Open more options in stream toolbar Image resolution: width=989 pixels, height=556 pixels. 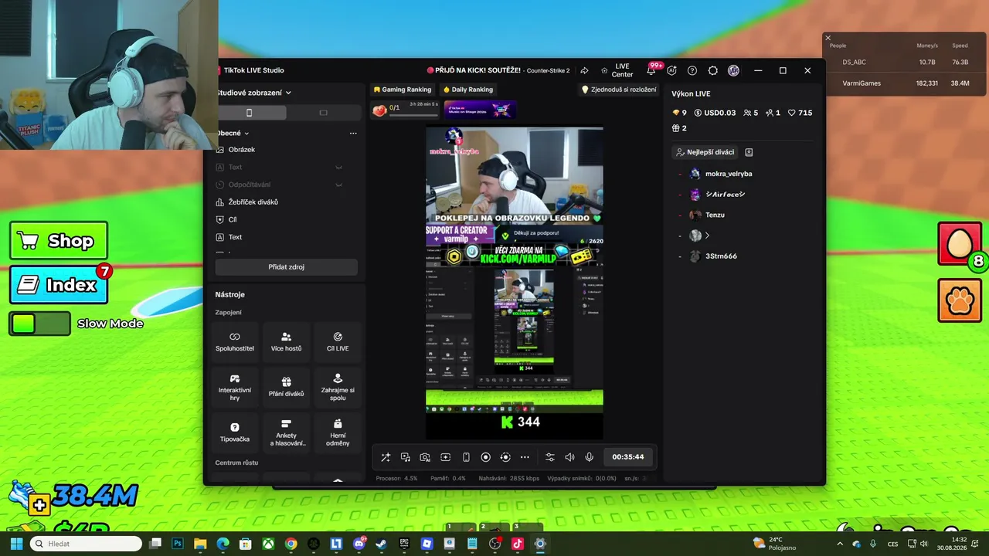coord(525,457)
